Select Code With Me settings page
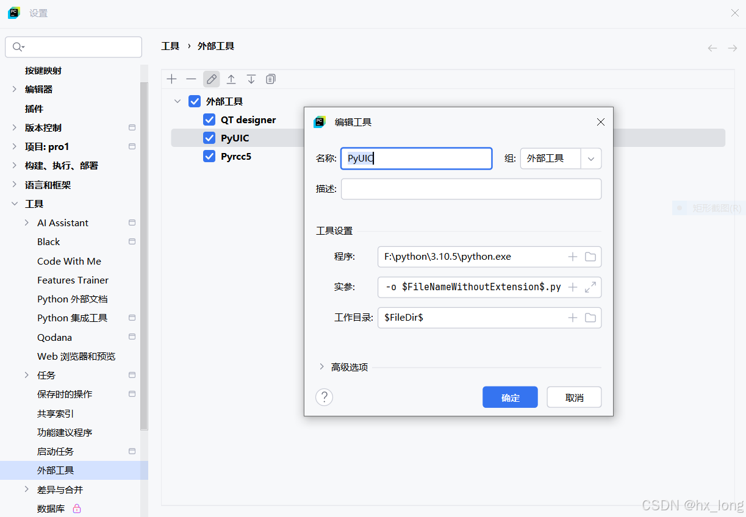The width and height of the screenshot is (746, 517). click(69, 261)
